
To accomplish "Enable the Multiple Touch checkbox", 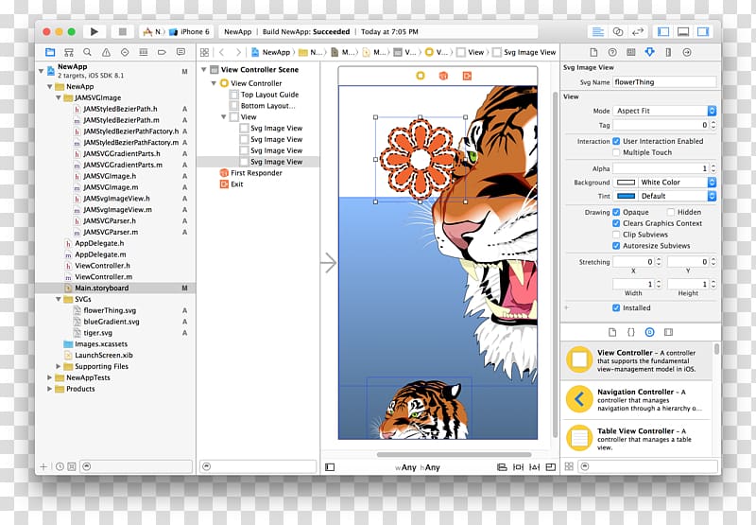I will tap(616, 152).
